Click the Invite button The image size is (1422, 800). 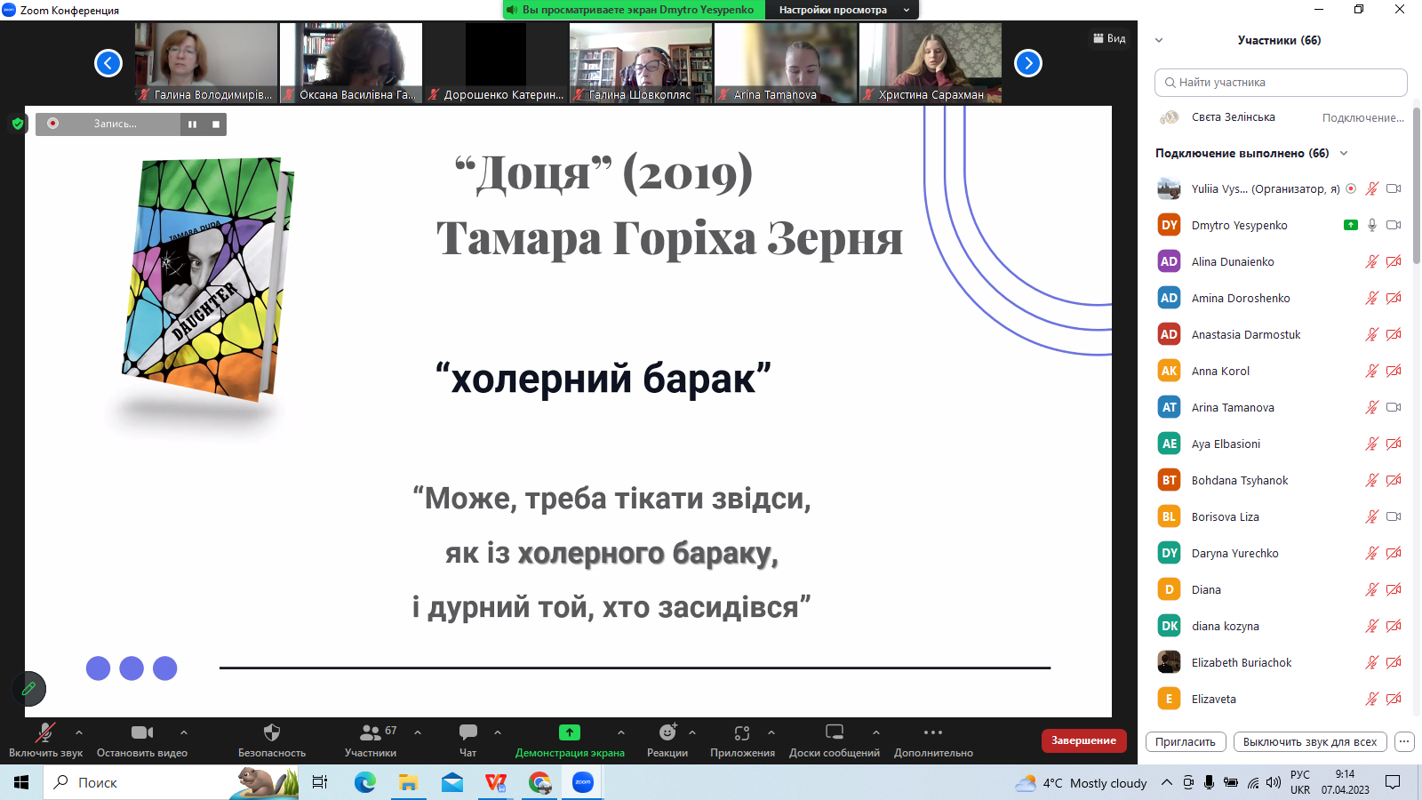(1185, 742)
